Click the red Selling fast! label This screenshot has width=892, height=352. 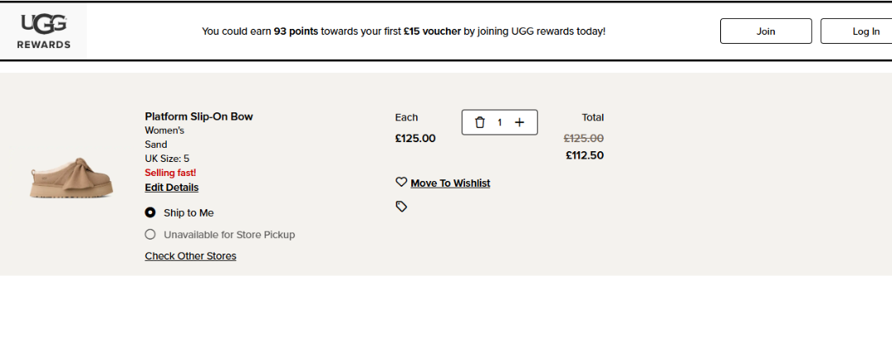(170, 173)
